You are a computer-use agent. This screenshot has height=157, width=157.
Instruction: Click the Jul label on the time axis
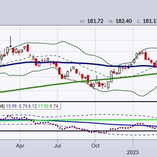click(x=58, y=146)
